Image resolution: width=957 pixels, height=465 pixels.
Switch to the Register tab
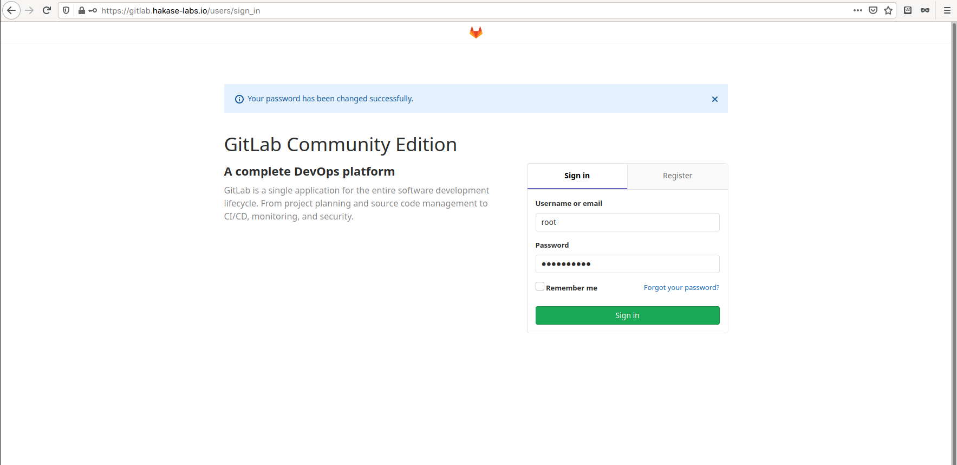tap(678, 176)
